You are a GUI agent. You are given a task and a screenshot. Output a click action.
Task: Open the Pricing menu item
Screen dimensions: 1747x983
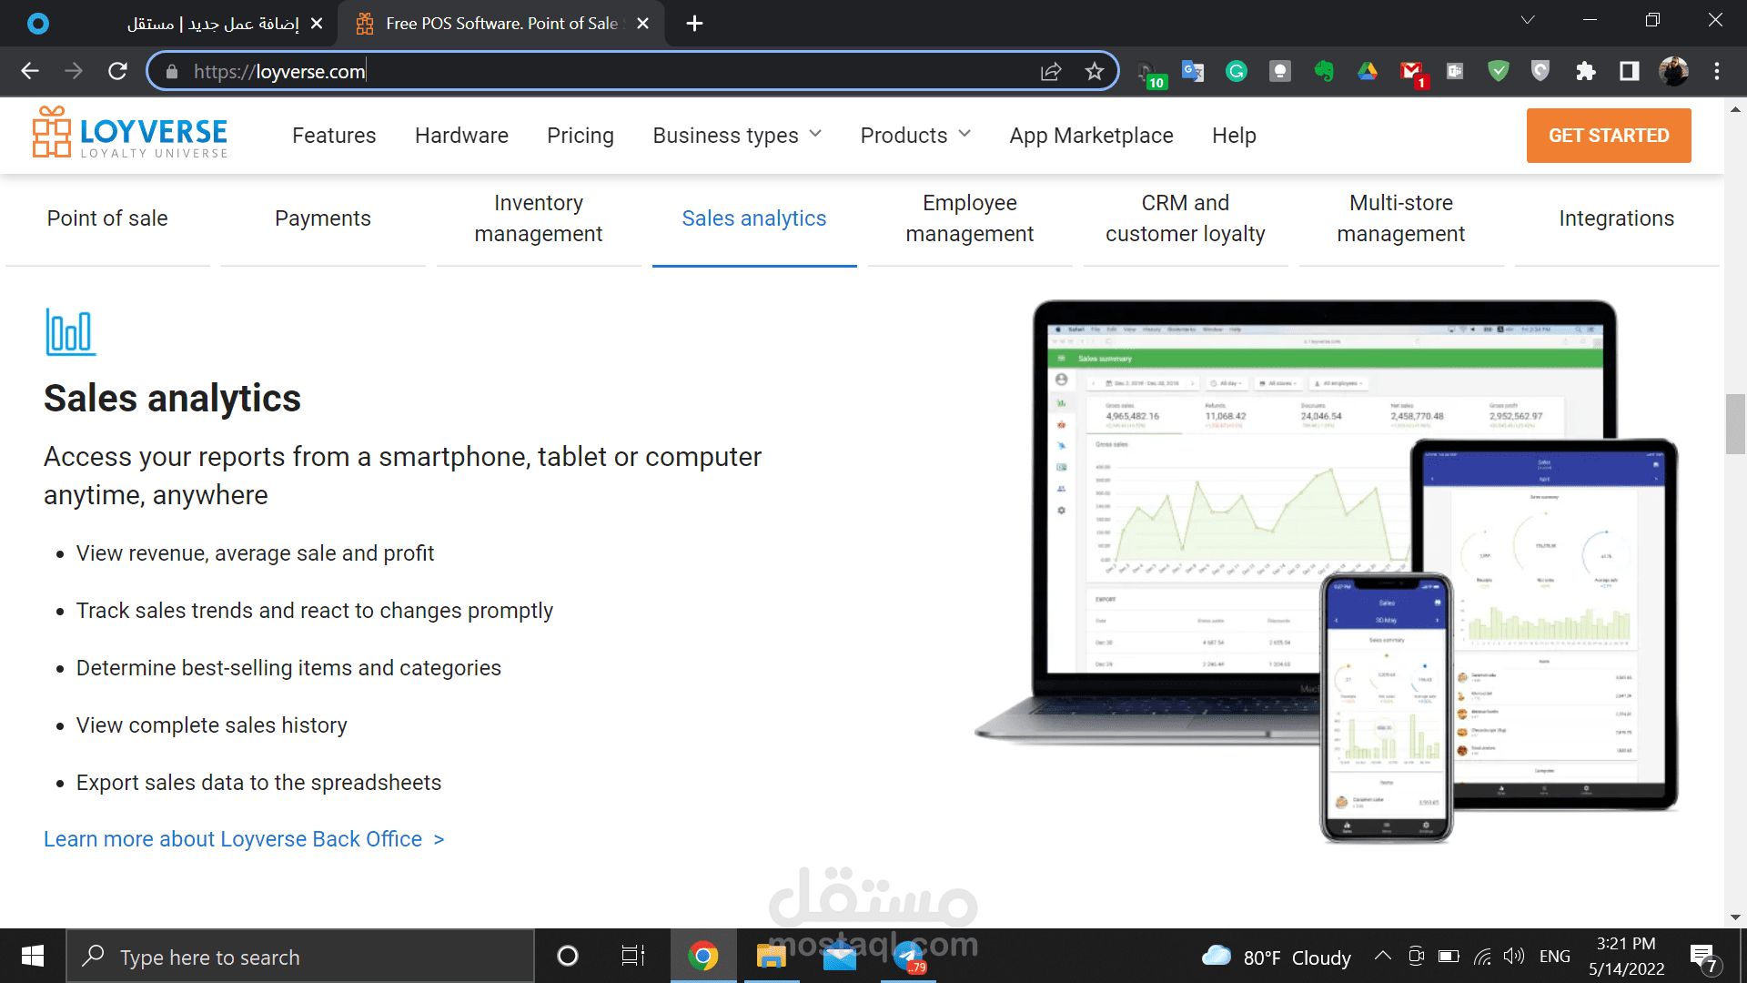coord(581,135)
